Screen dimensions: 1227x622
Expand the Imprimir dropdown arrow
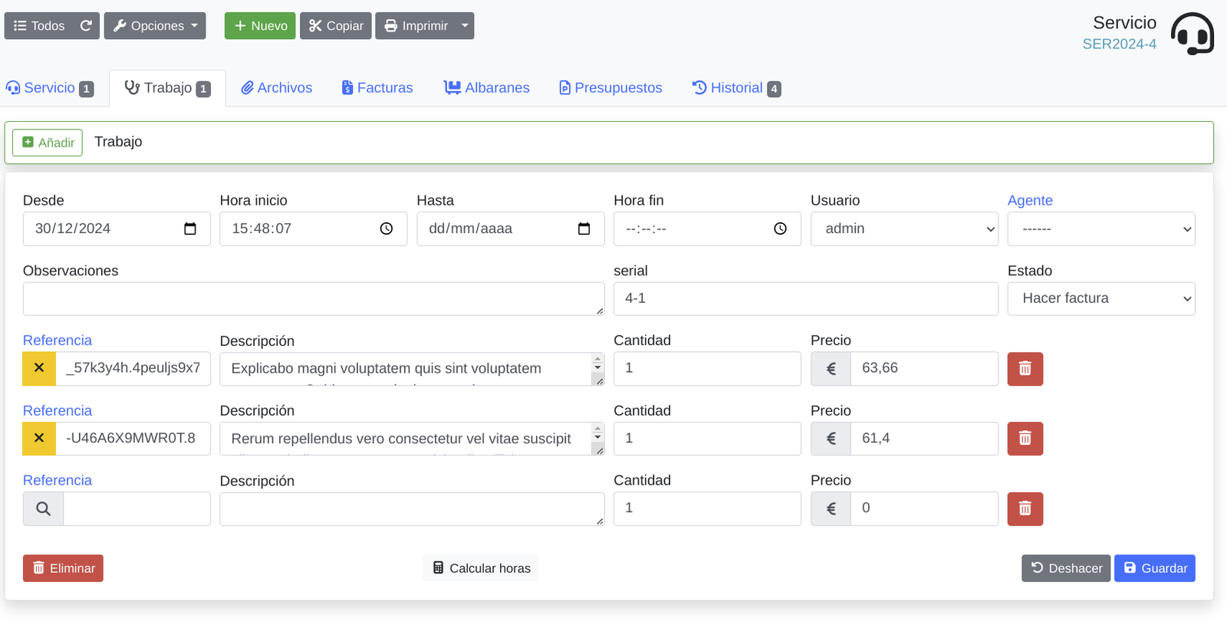coord(465,25)
